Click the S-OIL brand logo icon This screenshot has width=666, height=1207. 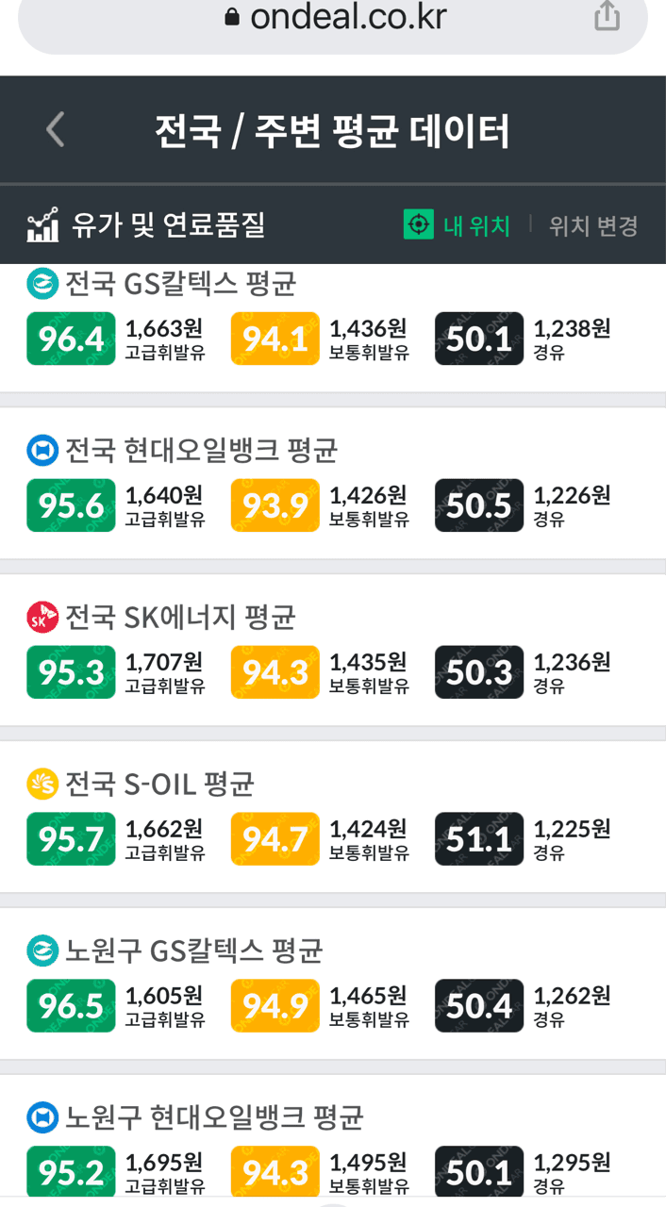pyautogui.click(x=40, y=784)
